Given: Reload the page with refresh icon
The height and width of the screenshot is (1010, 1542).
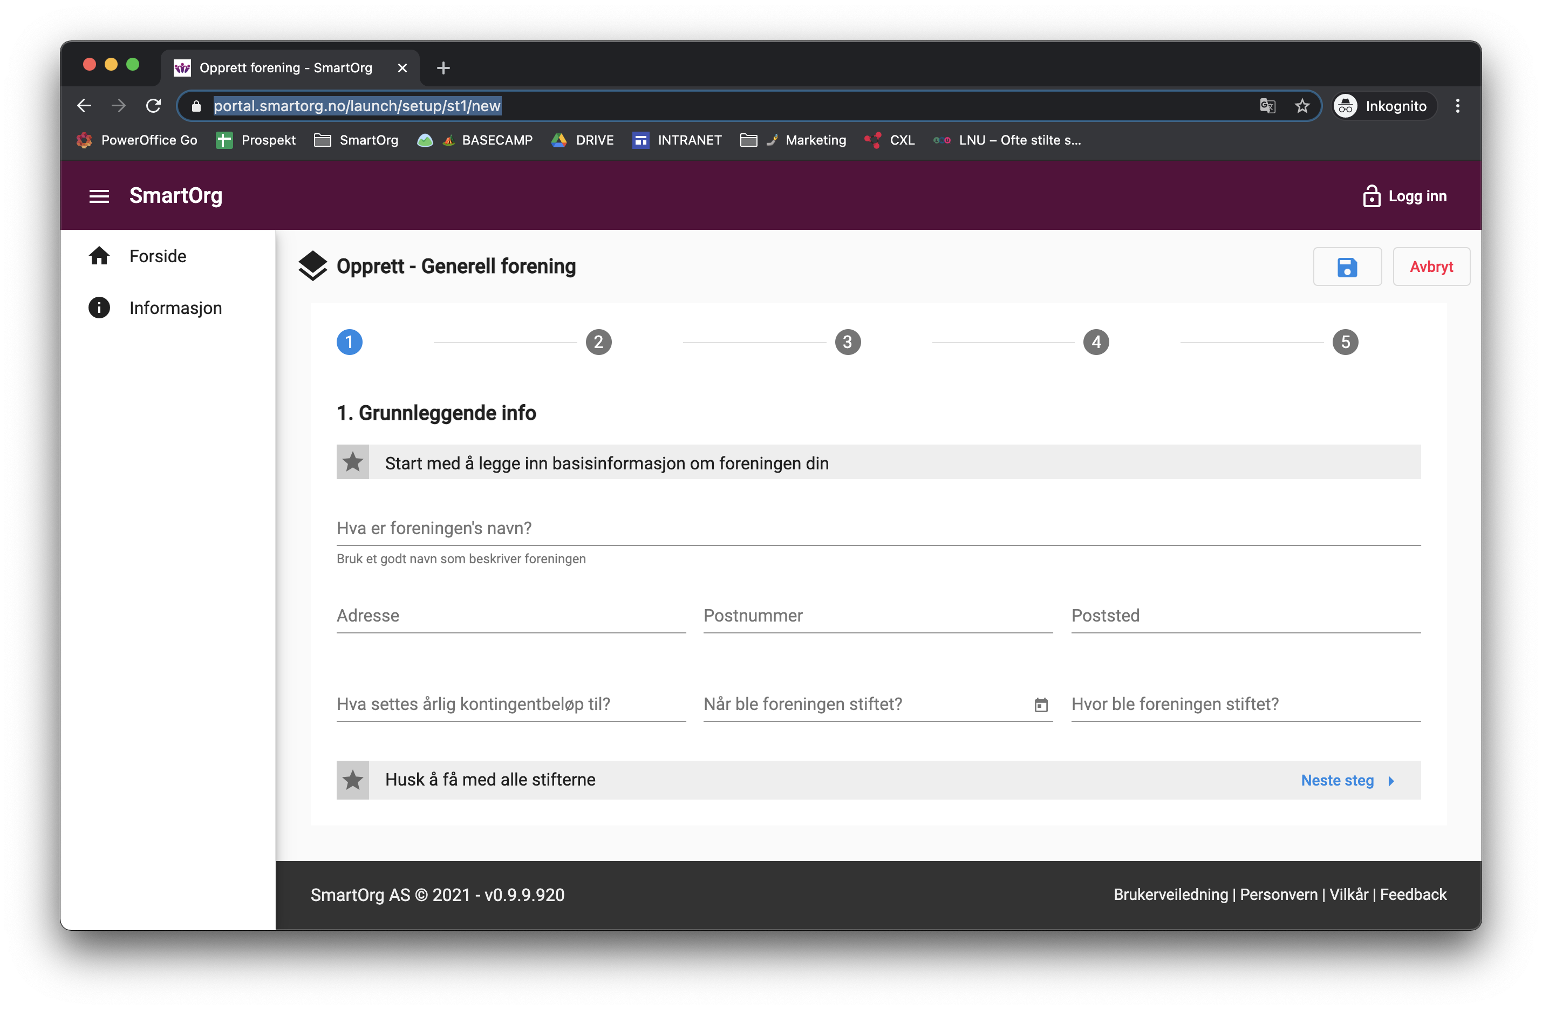Looking at the screenshot, I should point(154,106).
